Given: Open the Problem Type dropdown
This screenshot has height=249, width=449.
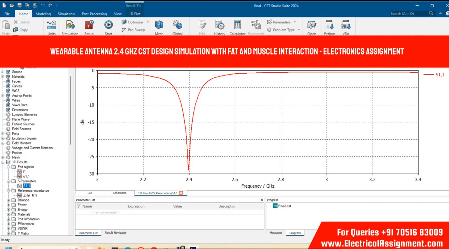Looking at the screenshot, I should point(299,30).
